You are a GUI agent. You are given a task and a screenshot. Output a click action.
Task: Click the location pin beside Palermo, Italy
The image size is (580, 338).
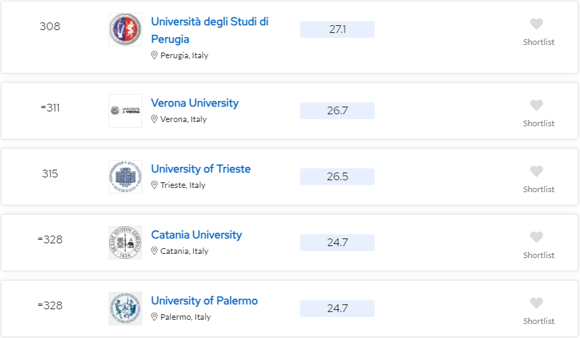click(154, 316)
